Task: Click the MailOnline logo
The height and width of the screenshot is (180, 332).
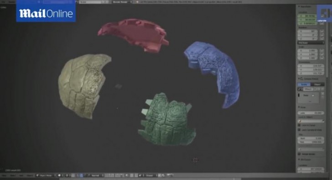Action: 46,14
